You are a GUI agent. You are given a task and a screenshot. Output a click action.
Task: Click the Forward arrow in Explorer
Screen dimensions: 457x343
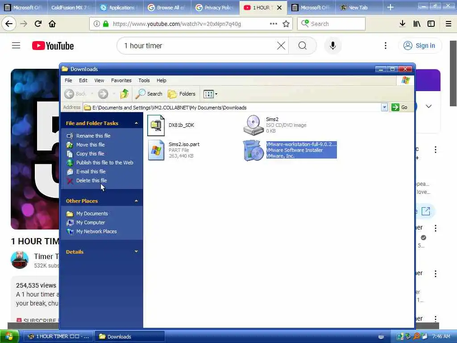pyautogui.click(x=103, y=94)
